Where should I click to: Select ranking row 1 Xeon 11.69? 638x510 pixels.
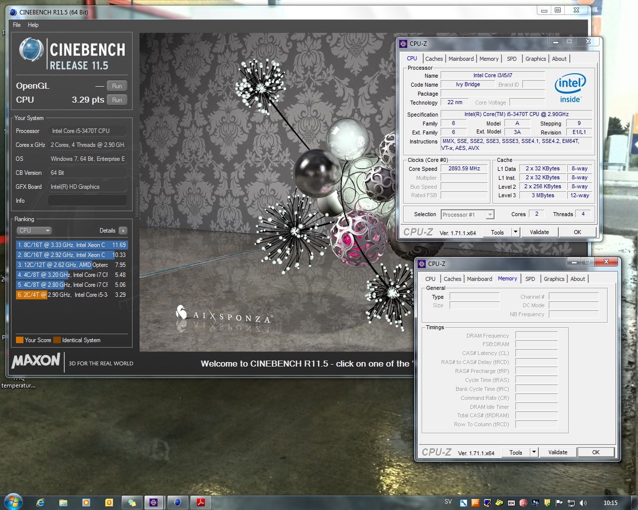(x=72, y=245)
